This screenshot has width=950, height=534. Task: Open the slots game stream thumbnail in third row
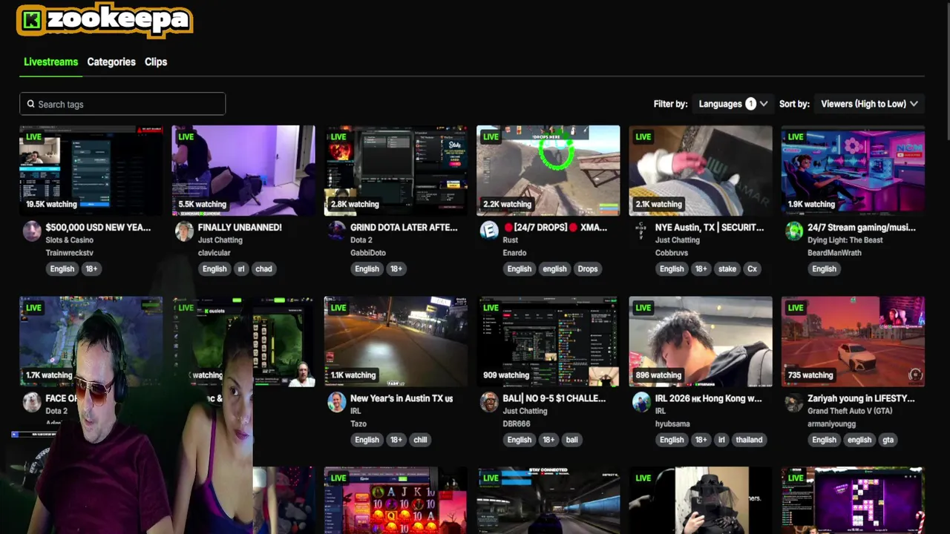(396, 501)
